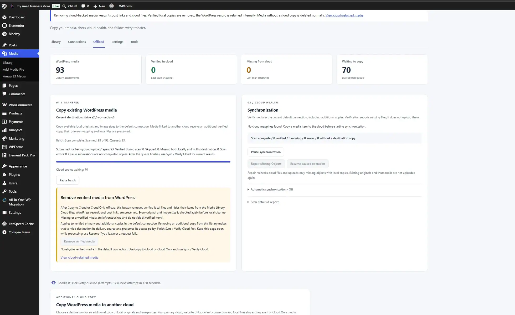The width and height of the screenshot is (515, 315).
Task: Click the Pages icon in sidebar
Action: click(4, 86)
